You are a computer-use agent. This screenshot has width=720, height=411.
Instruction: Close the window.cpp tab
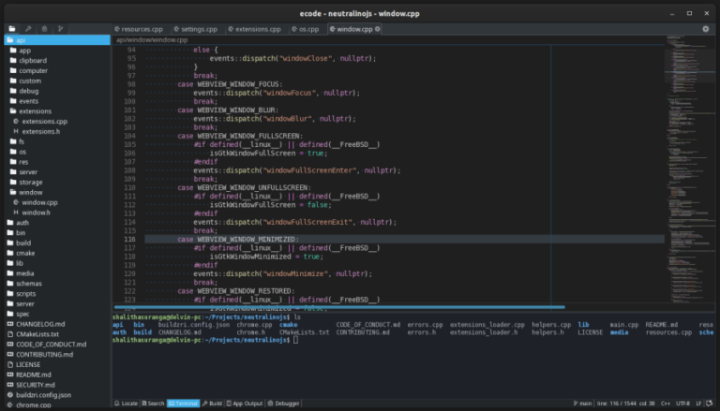click(x=378, y=29)
